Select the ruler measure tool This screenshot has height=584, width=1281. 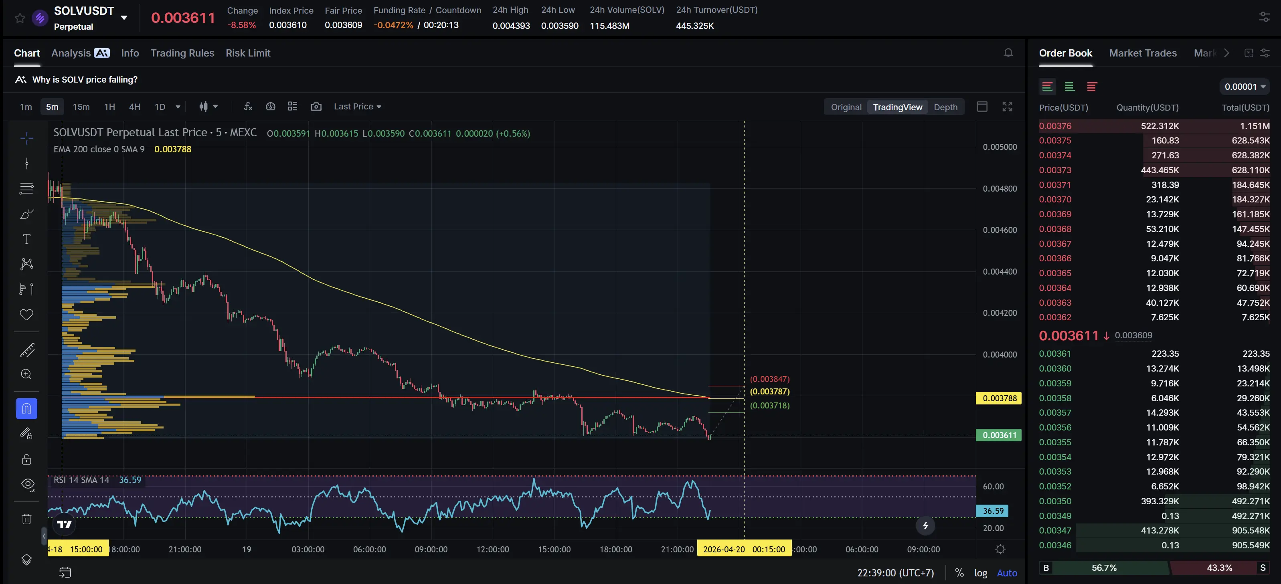(x=27, y=350)
